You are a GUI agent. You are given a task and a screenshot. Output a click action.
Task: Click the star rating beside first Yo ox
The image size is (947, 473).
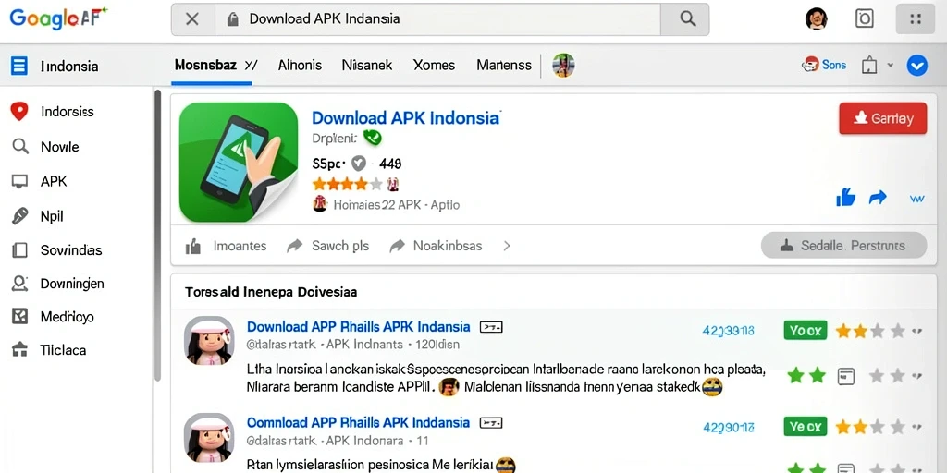pyautogui.click(x=870, y=331)
